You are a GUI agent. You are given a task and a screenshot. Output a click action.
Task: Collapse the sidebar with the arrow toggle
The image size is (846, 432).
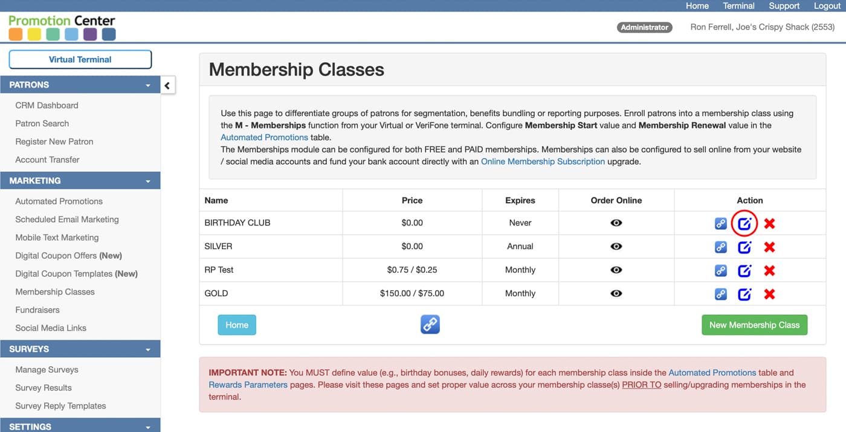[x=167, y=85]
